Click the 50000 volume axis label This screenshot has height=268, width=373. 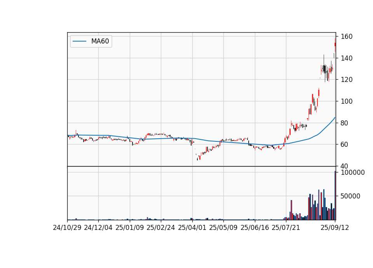coord(350,196)
